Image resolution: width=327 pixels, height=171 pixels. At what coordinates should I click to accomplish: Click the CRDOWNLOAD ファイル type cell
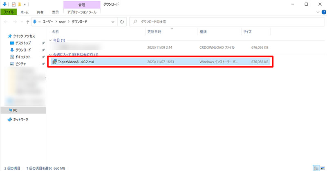point(217,47)
